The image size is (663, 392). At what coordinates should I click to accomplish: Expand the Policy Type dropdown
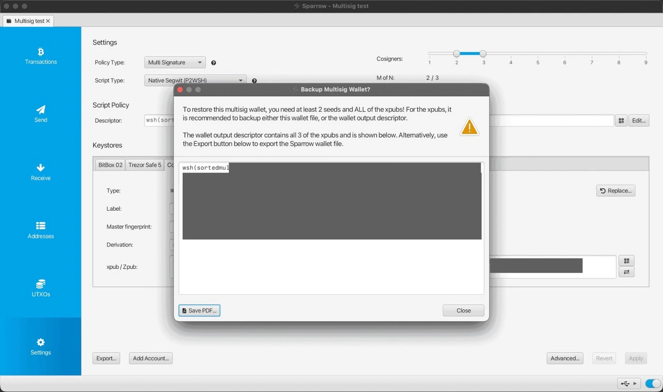175,63
